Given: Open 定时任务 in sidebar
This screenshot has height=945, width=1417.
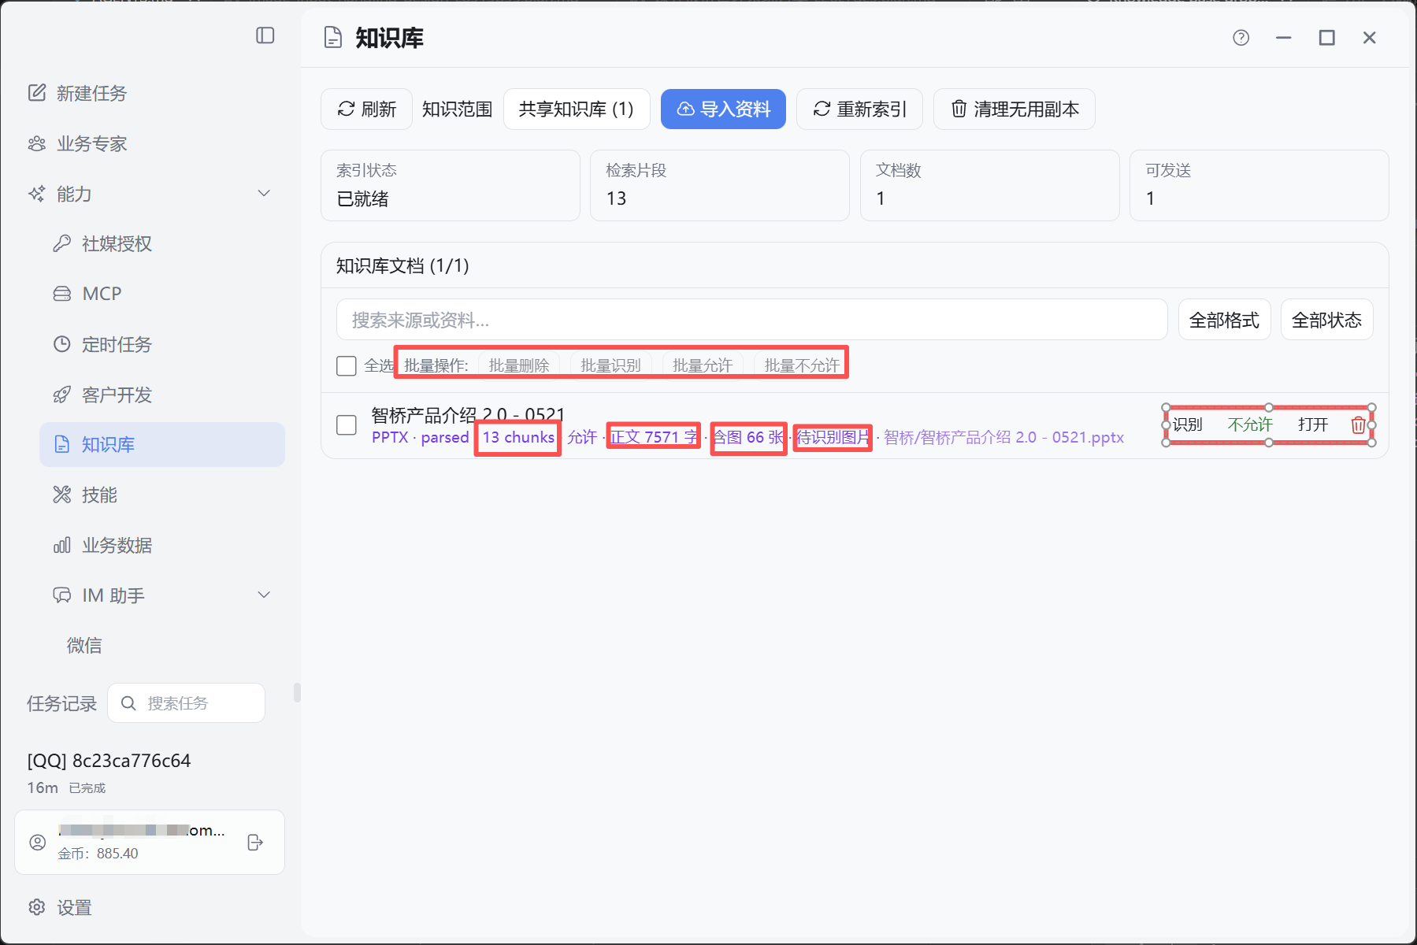Looking at the screenshot, I should click(102, 344).
